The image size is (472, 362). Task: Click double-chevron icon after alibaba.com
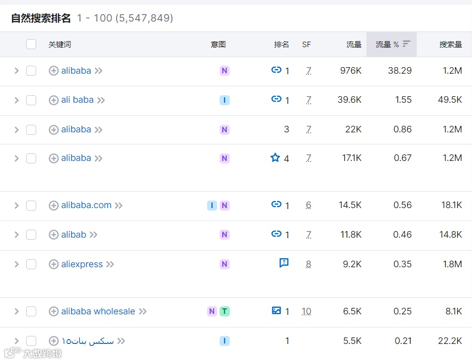(119, 206)
